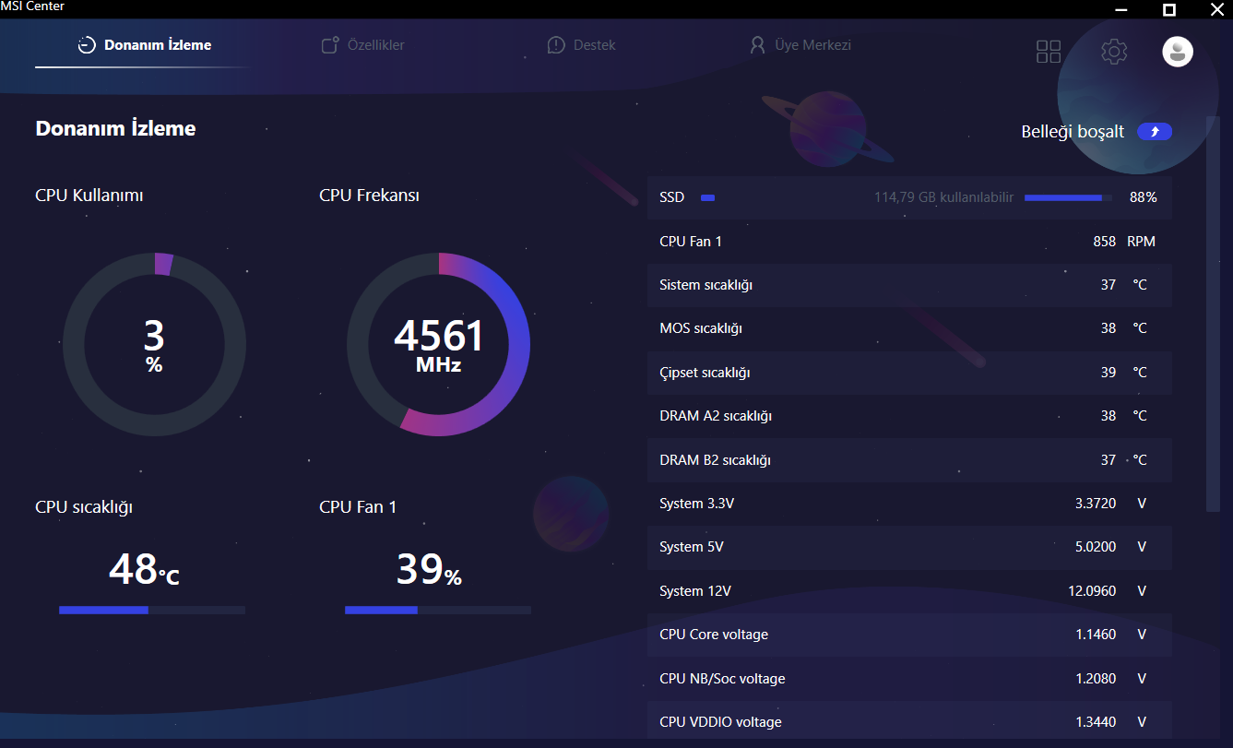Image resolution: width=1233 pixels, height=748 pixels.
Task: Click the Destek chat bubble icon
Action: (x=556, y=45)
